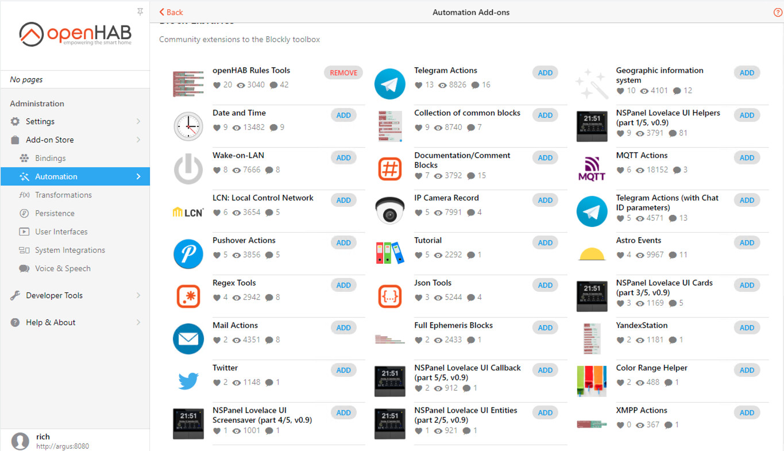This screenshot has width=784, height=451.
Task: Click the user avatar icon for rich
Action: click(x=21, y=441)
